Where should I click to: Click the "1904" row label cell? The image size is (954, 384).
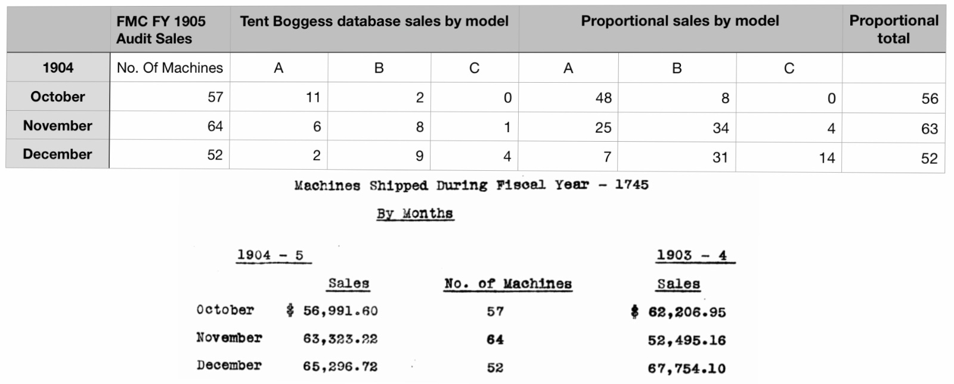click(x=58, y=68)
